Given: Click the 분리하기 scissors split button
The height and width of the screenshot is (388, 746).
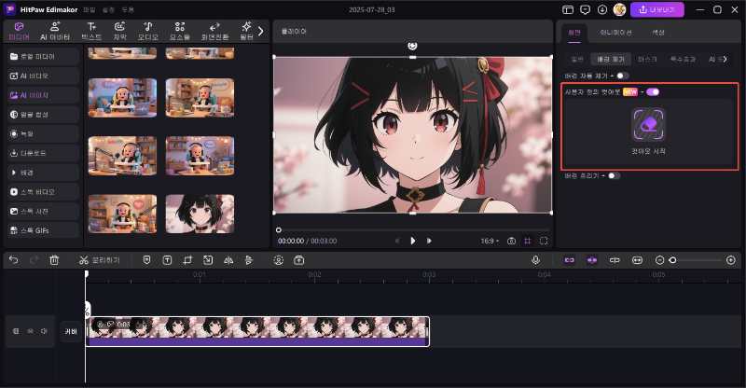Looking at the screenshot, I should pos(99,260).
